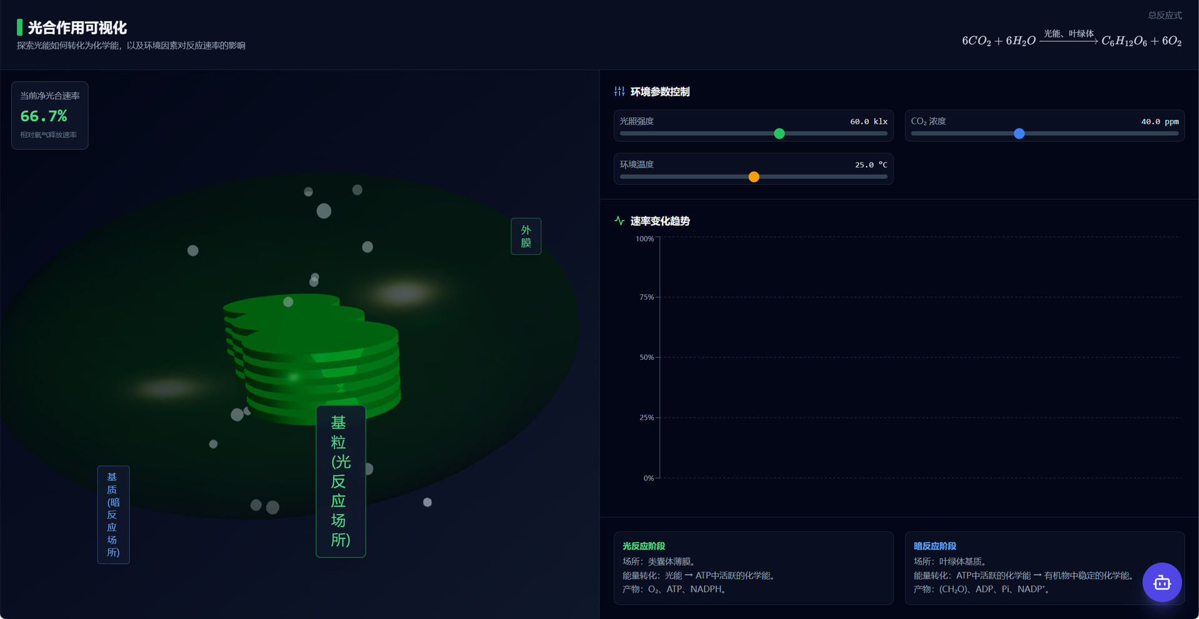Click the green bar beside 光合作用可视化 title

click(19, 27)
